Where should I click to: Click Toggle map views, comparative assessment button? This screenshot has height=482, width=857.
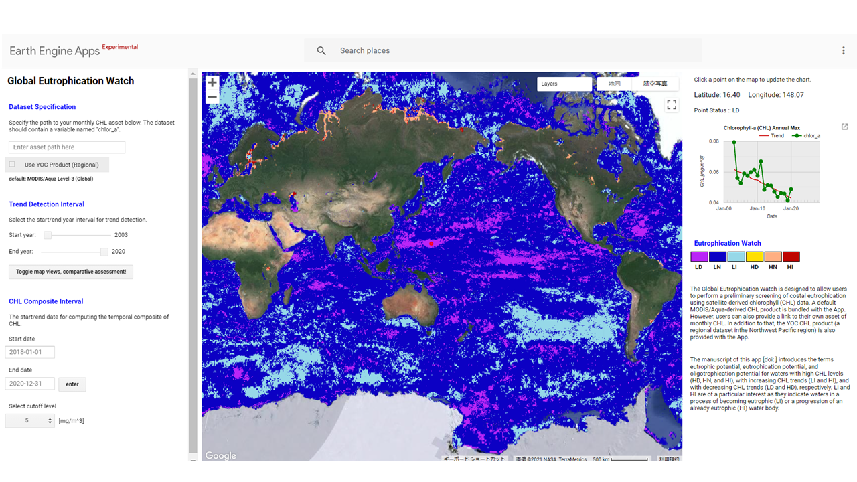71,272
